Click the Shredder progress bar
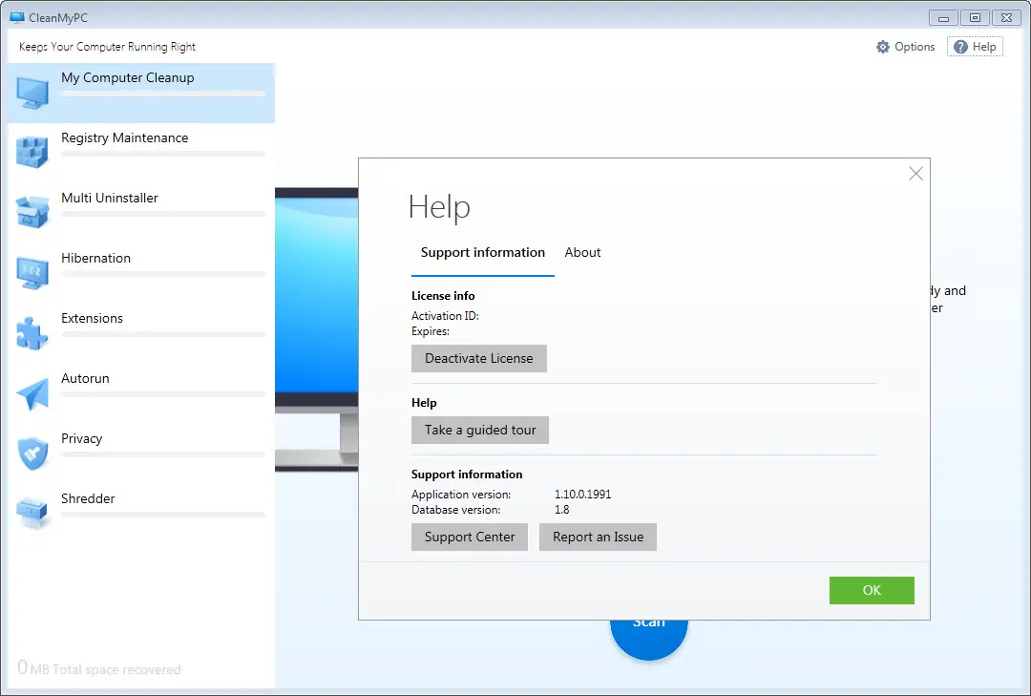The height and width of the screenshot is (696, 1031). pyautogui.click(x=163, y=515)
